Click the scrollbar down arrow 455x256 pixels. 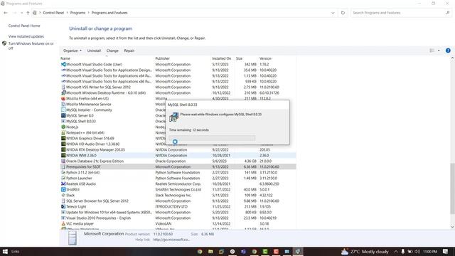pos(452,227)
